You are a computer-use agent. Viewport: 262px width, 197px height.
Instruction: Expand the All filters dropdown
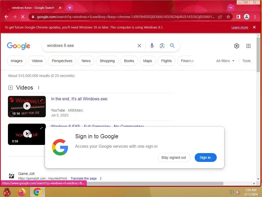tap(225, 61)
